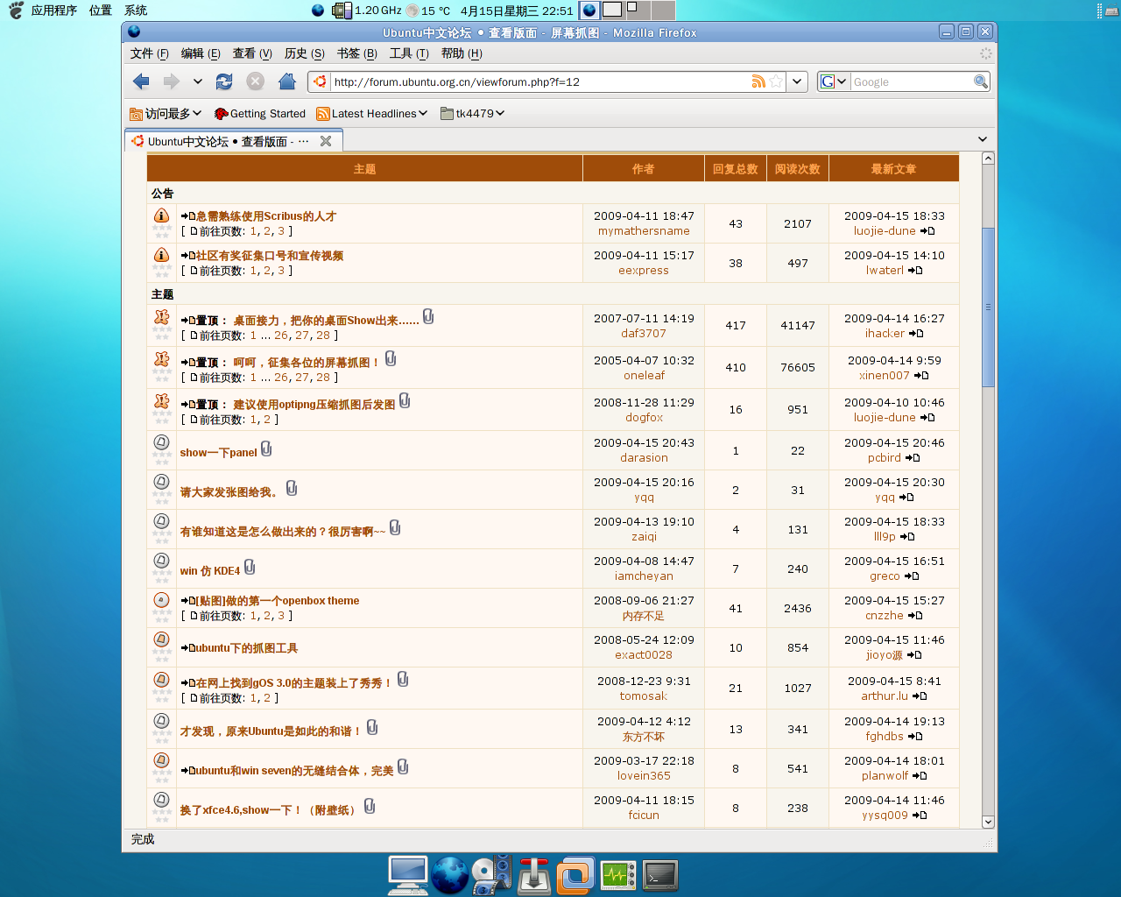Select the Ubuntu中文论坛 browser tab
1121x897 pixels.
233,141
